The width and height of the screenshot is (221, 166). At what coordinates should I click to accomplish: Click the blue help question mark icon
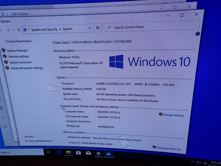(x=198, y=34)
